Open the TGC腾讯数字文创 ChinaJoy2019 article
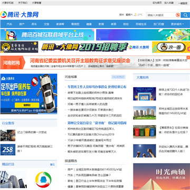Viewport: 190px width, 190px height. [91, 135]
